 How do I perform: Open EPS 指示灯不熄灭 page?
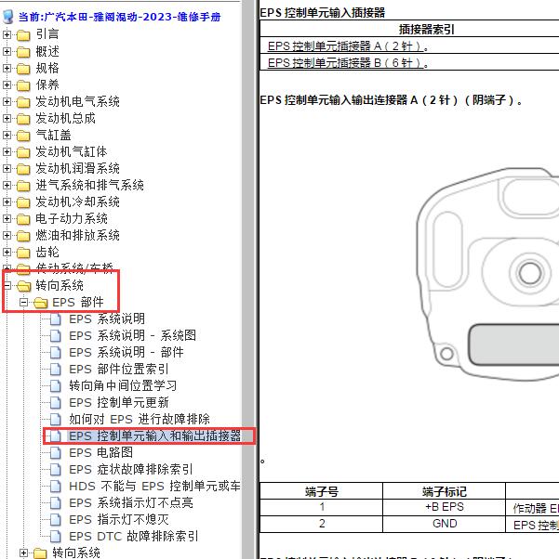(x=118, y=520)
